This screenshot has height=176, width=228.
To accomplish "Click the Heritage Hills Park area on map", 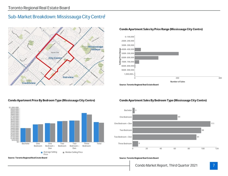I will click(x=31, y=43).
